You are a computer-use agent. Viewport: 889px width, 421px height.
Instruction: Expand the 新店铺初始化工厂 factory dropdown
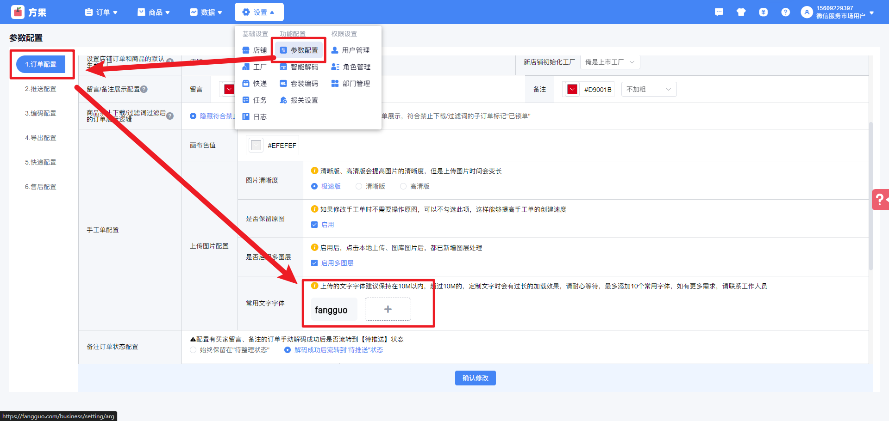pos(610,62)
